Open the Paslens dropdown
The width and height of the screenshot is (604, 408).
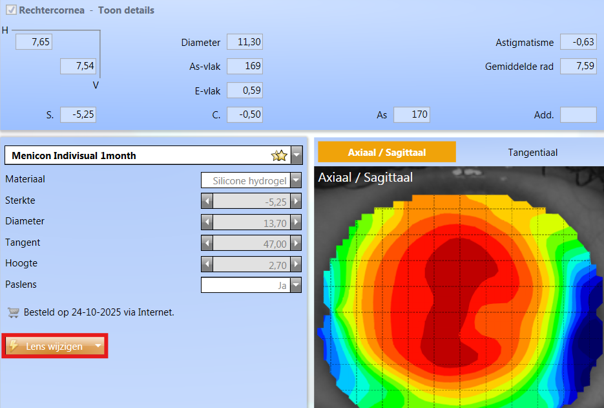point(296,285)
